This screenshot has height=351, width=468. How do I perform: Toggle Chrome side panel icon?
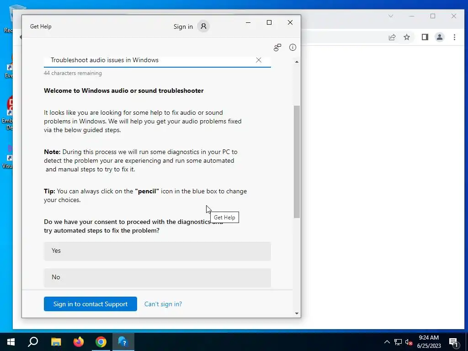click(x=425, y=37)
